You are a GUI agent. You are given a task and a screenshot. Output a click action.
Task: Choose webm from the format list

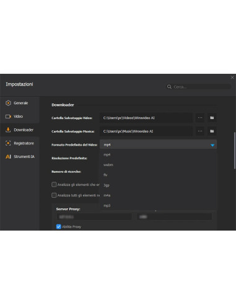[x=158, y=165]
